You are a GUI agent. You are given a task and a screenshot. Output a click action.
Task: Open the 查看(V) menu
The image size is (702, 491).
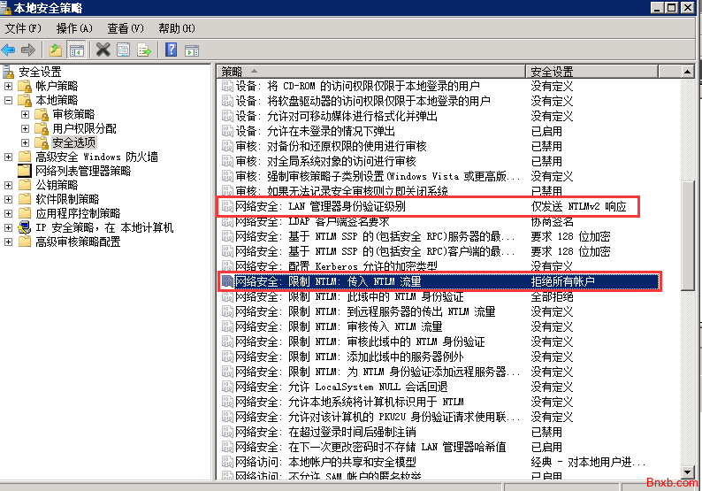point(126,28)
